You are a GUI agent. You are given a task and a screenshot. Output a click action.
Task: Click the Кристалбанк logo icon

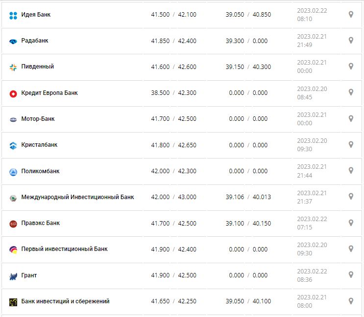pyautogui.click(x=13, y=145)
